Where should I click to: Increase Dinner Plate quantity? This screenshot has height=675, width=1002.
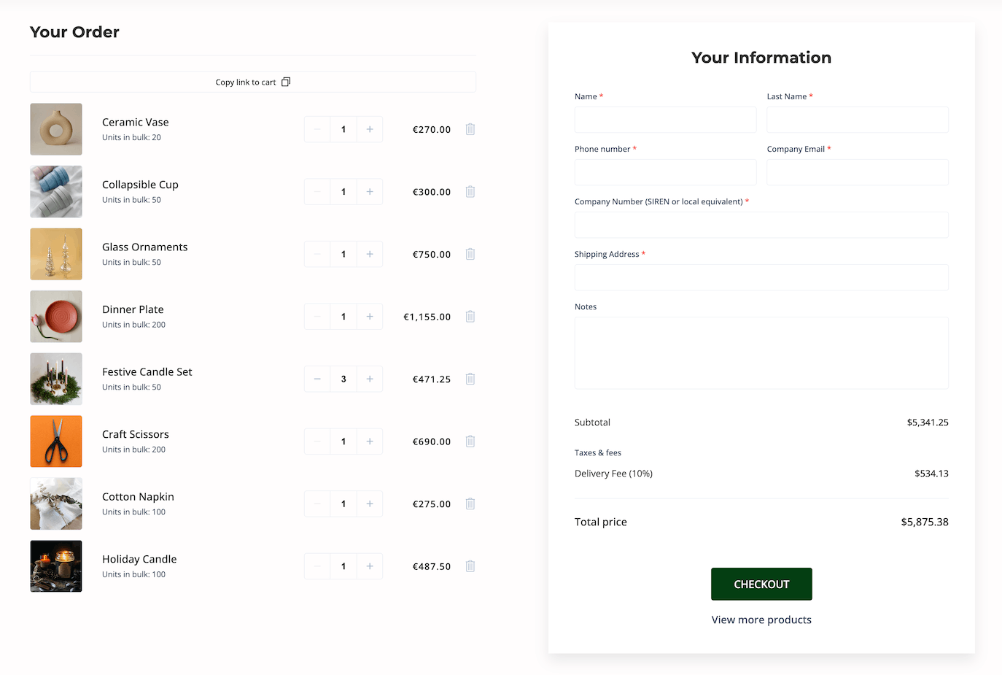pyautogui.click(x=370, y=317)
